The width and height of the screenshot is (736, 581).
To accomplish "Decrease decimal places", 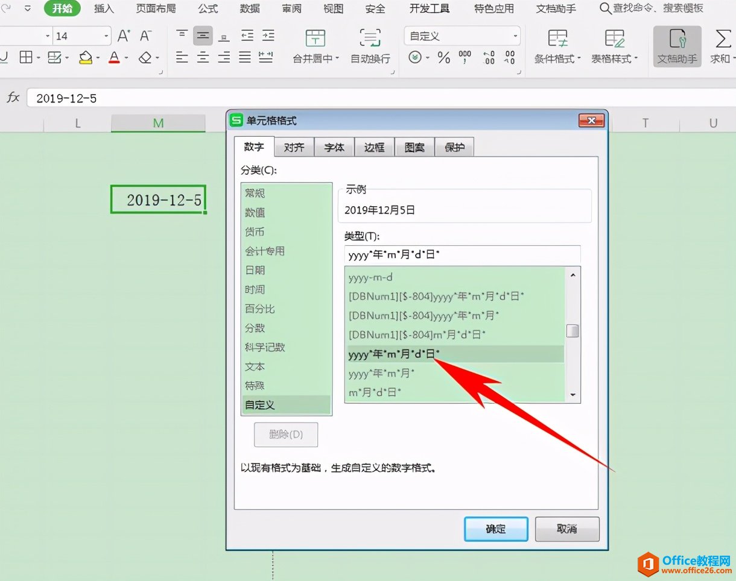I will click(x=510, y=58).
